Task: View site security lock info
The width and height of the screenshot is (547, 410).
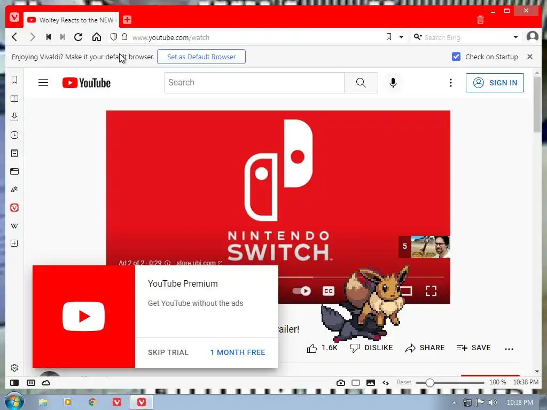Action: coord(124,37)
